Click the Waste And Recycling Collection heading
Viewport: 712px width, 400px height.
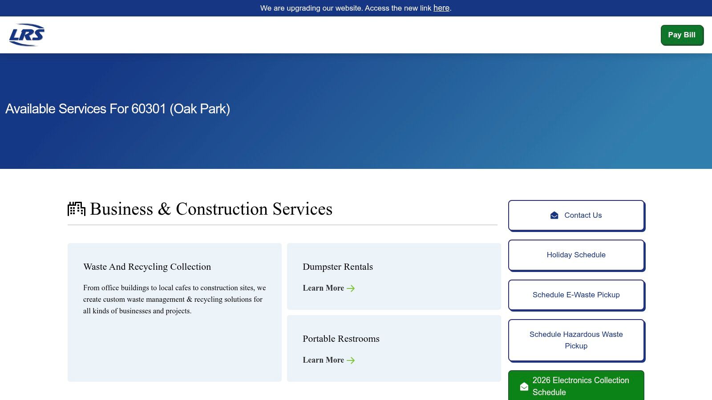[x=147, y=267]
